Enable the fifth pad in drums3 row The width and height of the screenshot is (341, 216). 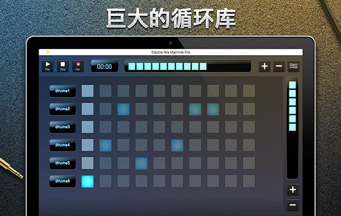(159, 127)
